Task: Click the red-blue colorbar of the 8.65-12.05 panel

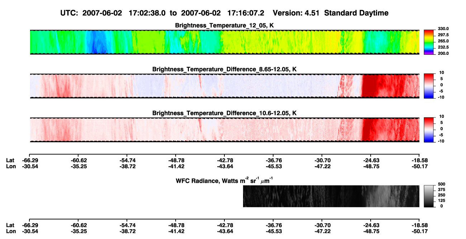Action: click(x=429, y=86)
